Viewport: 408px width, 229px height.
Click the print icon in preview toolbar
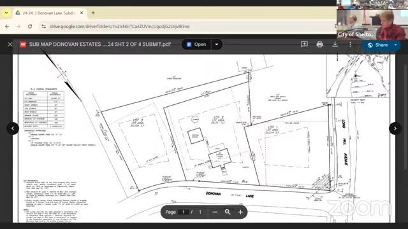[320, 45]
